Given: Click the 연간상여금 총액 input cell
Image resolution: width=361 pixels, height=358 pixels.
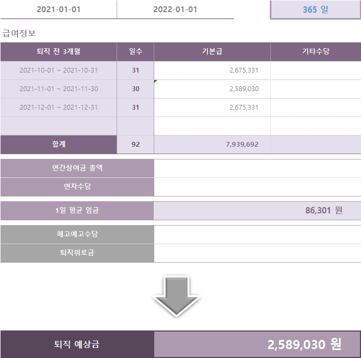Looking at the screenshot, I should point(257,168).
